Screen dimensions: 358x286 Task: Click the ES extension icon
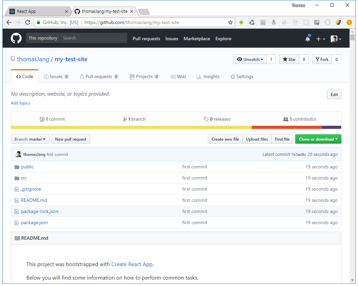pyautogui.click(x=263, y=22)
